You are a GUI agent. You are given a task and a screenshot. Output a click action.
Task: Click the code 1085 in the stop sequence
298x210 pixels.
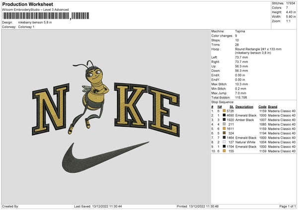click(x=263, y=124)
